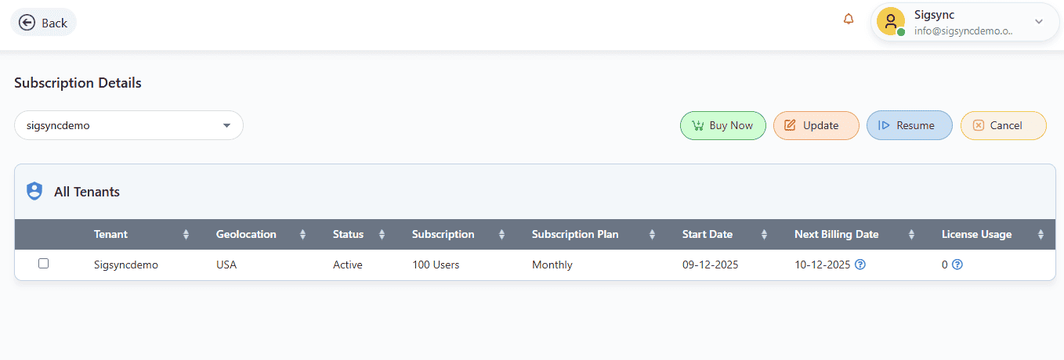The image size is (1064, 360).
Task: Click the Sigsync user avatar icon
Action: (x=891, y=22)
